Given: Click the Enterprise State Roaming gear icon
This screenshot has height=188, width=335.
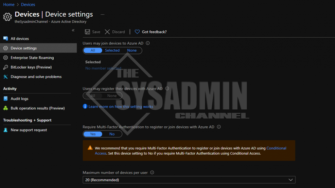Looking at the screenshot, I should coord(6,58).
